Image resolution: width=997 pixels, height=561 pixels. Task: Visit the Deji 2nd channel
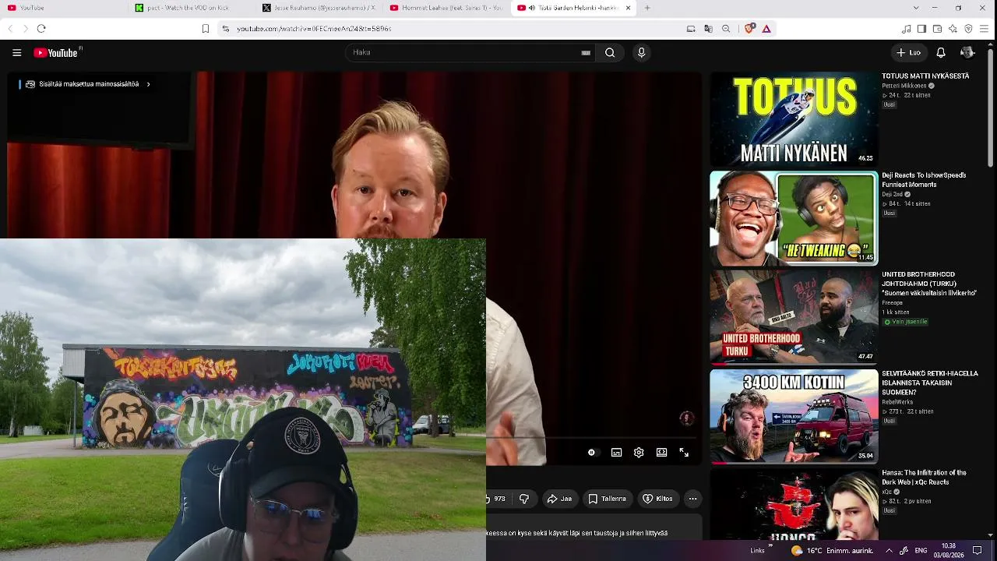coord(892,194)
